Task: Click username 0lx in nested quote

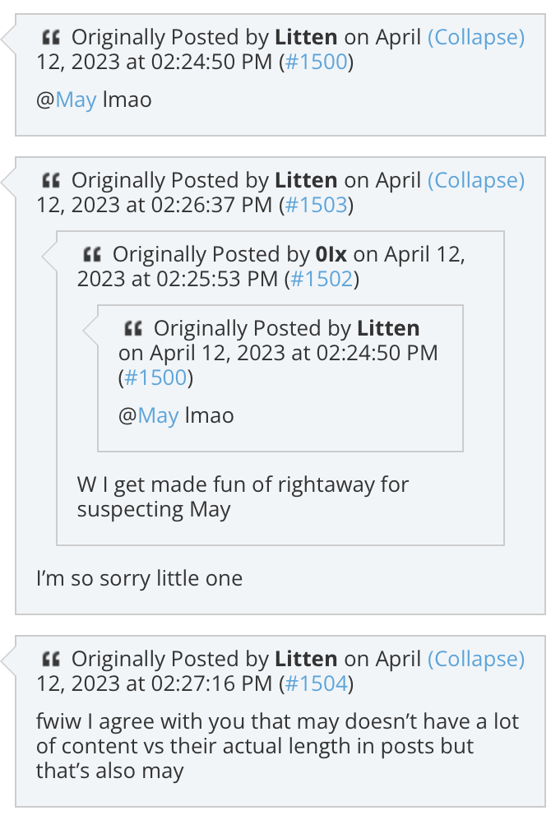Action: pyautogui.click(x=331, y=254)
